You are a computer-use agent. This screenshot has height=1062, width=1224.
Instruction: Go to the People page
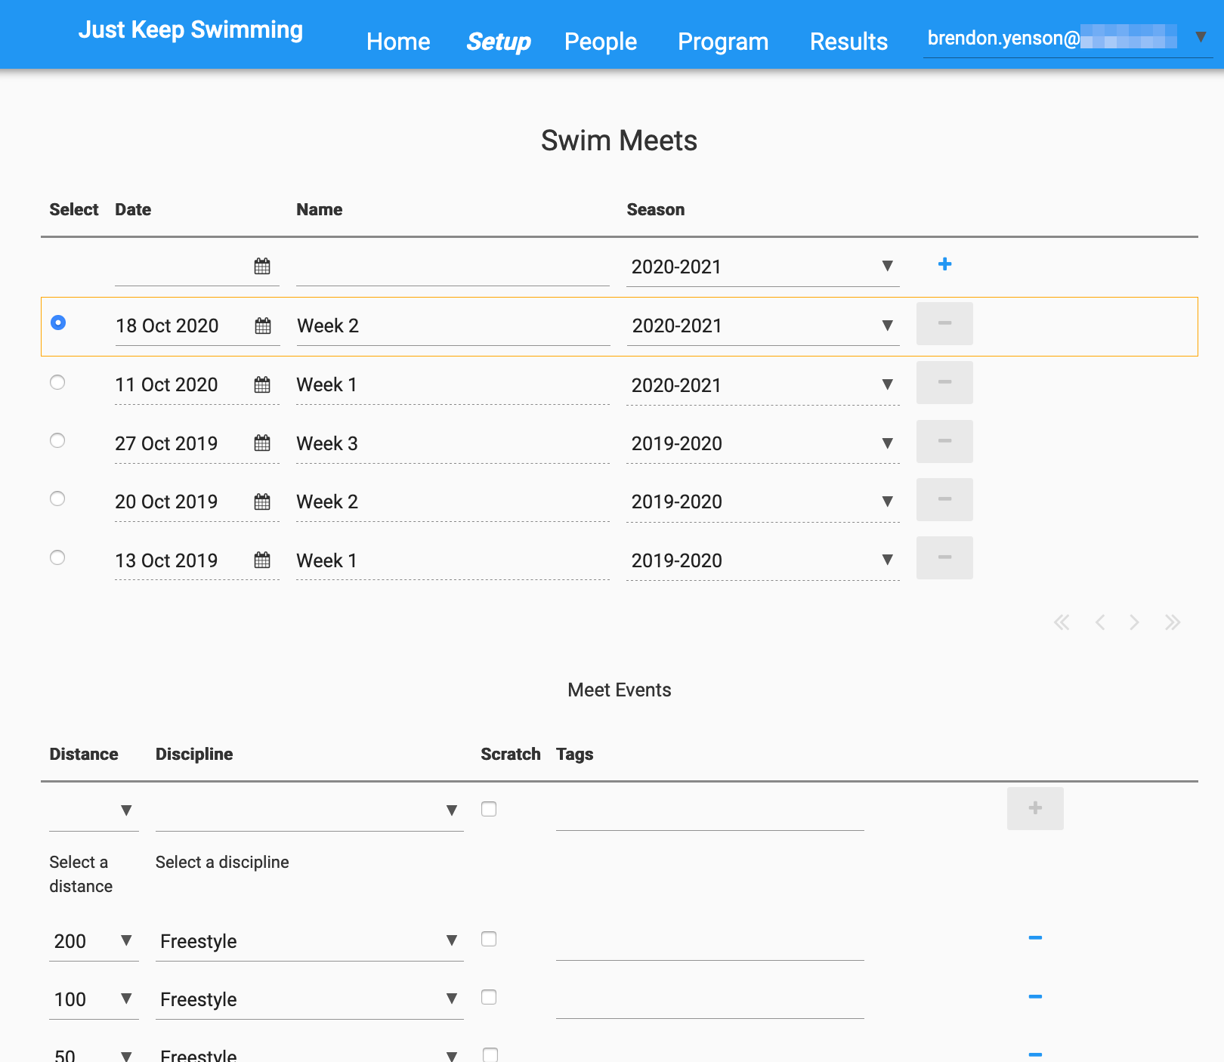pyautogui.click(x=601, y=42)
